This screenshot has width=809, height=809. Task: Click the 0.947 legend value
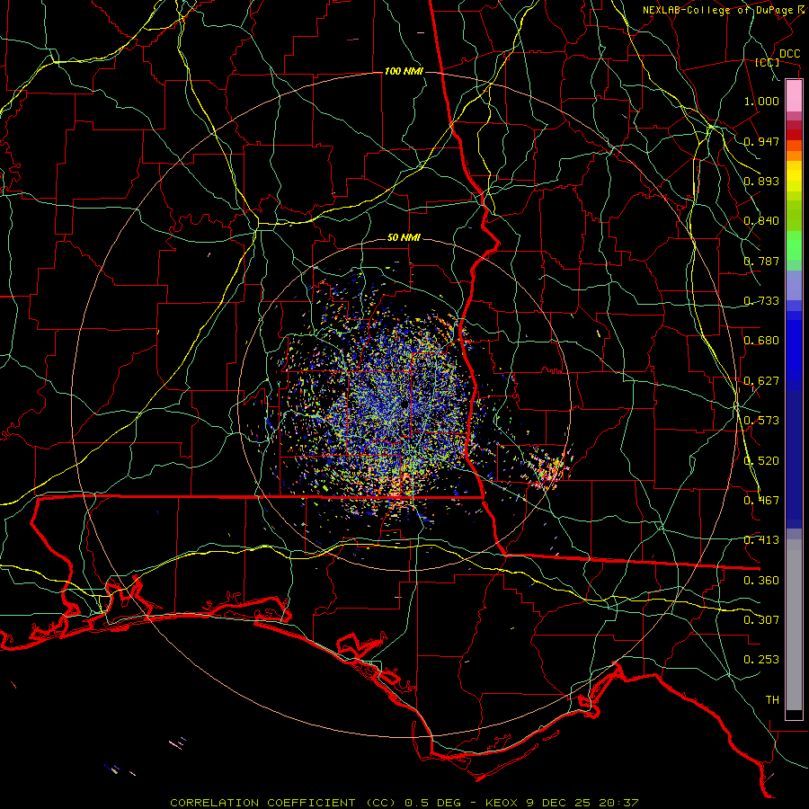pos(761,141)
